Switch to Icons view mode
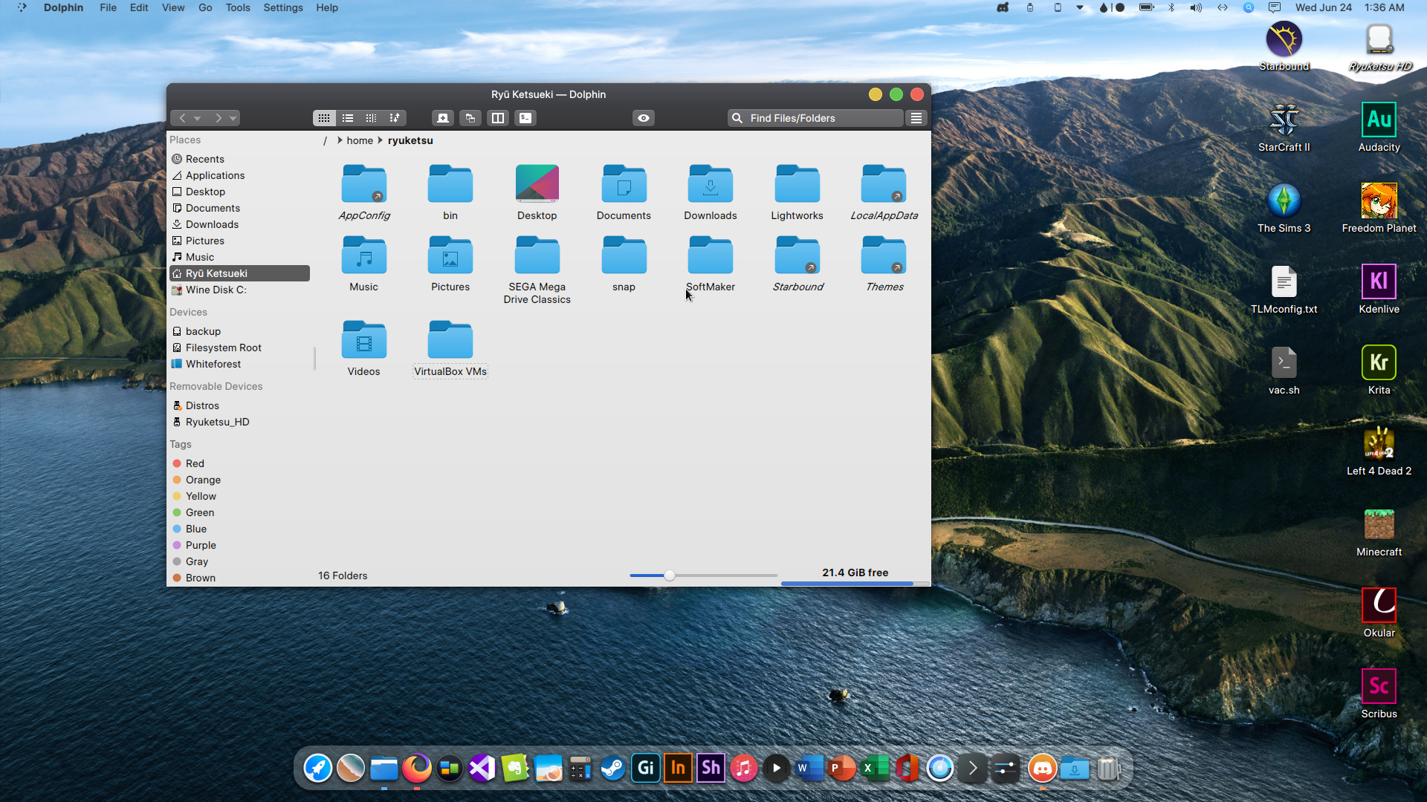 click(324, 118)
